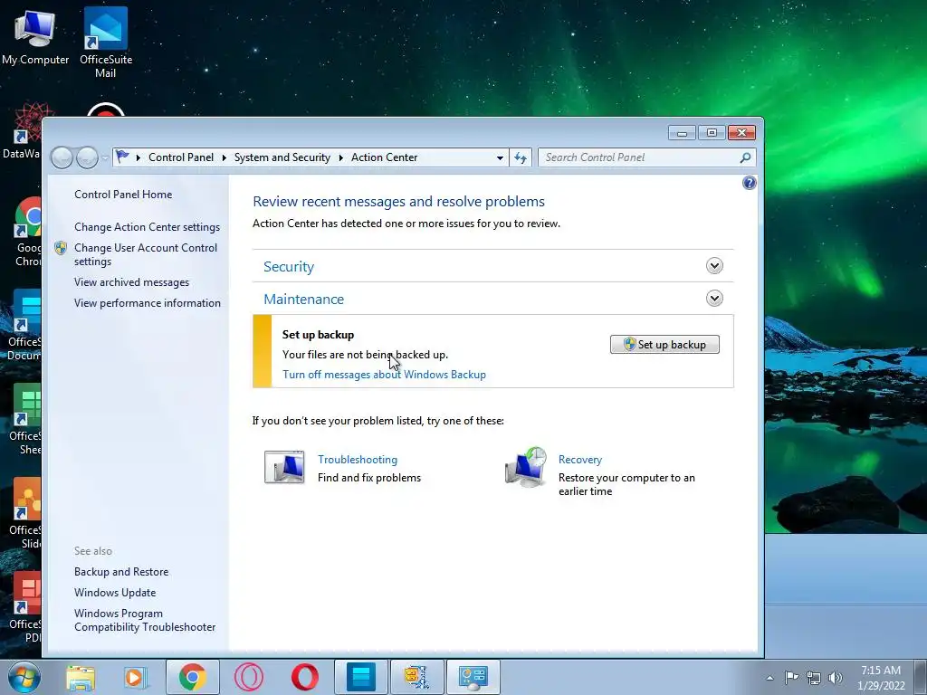Click the Maintenance section heading
The height and width of the screenshot is (695, 927).
tap(304, 299)
